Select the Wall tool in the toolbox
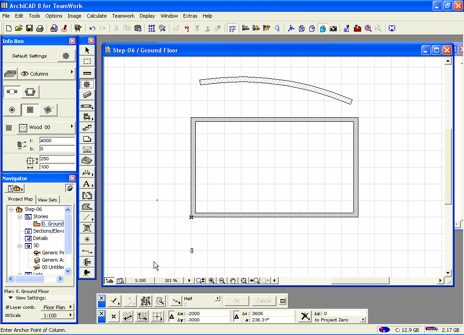The height and width of the screenshot is (335, 464). pyautogui.click(x=87, y=73)
